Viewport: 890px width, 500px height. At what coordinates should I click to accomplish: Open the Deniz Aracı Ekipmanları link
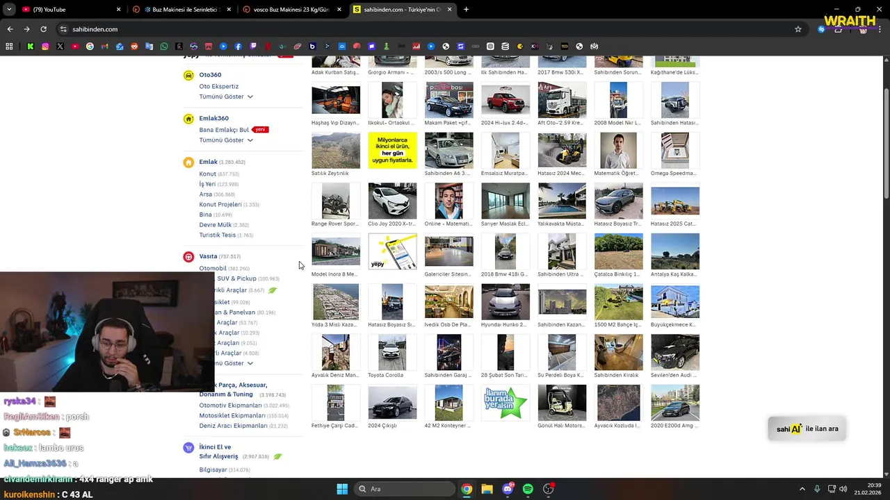[x=233, y=426]
